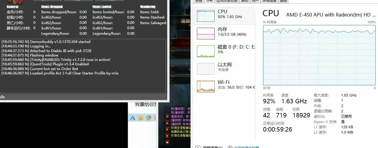Viewport: 378px width, 148px height.
Task: Switch to the 详细信息 tab
Action: point(269,1)
